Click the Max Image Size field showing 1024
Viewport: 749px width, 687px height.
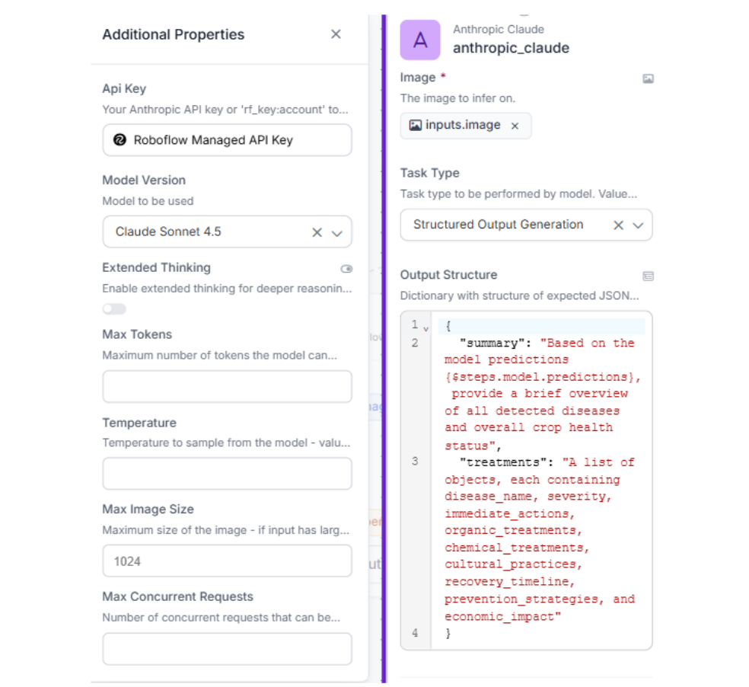point(227,561)
